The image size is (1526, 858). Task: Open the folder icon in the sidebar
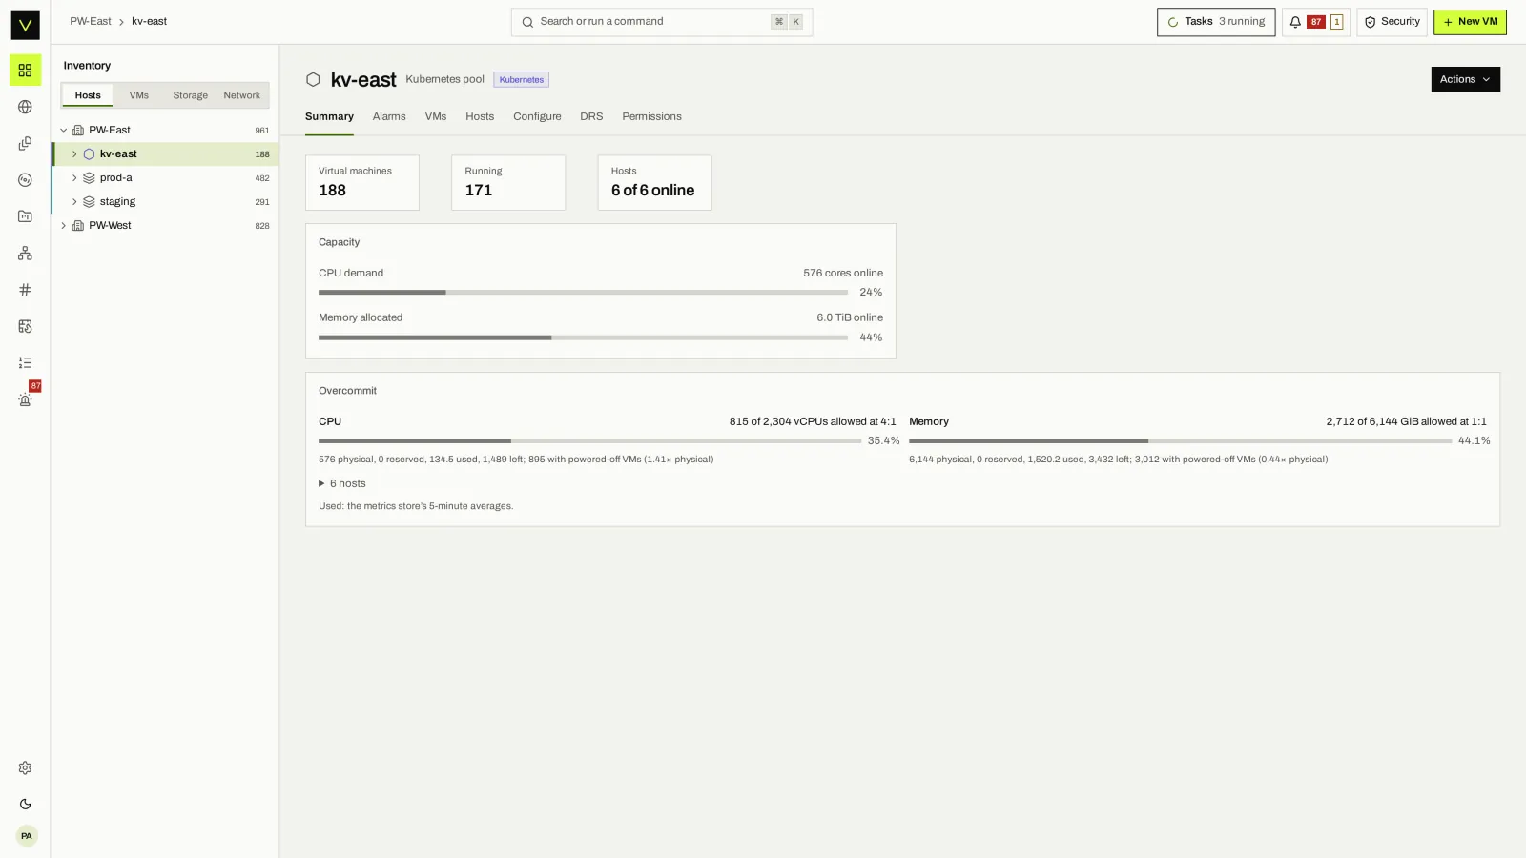pyautogui.click(x=25, y=216)
